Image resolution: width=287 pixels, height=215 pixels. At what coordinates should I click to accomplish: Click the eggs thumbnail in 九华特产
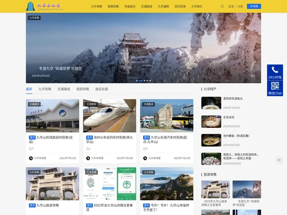211,159
